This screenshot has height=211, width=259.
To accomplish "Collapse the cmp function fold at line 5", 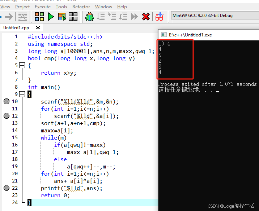I will (22, 65).
